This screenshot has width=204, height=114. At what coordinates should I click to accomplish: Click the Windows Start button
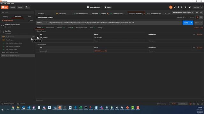(x=2, y=110)
